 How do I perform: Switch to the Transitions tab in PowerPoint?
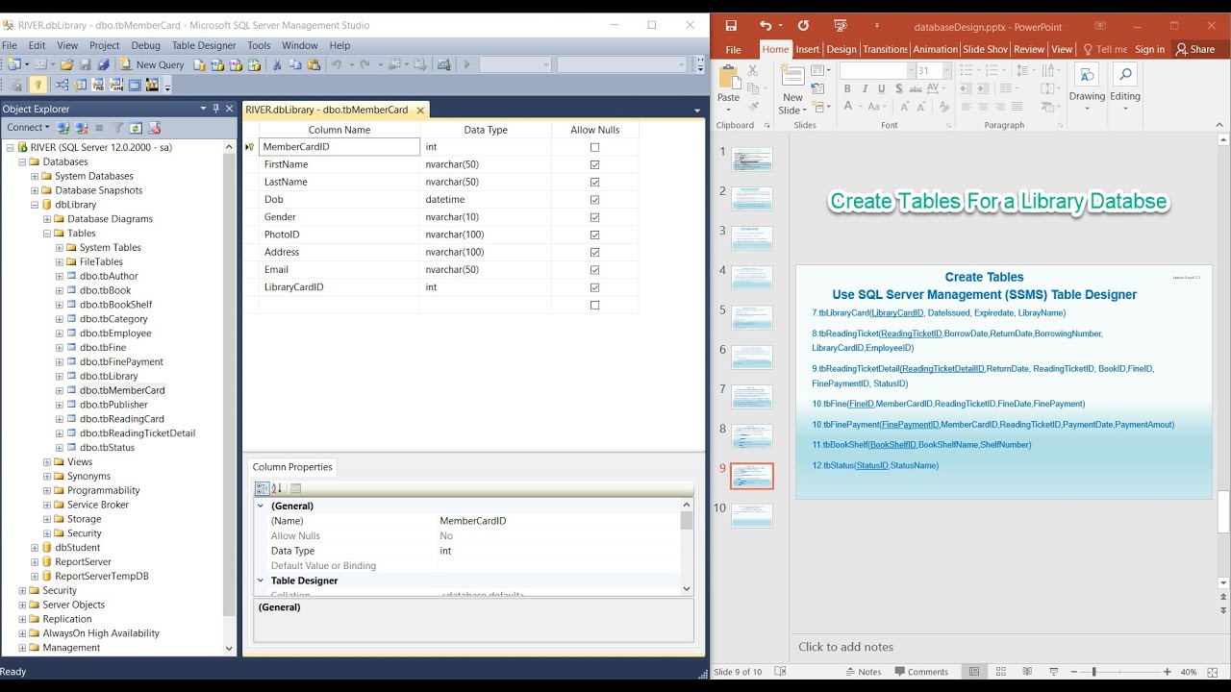885,49
